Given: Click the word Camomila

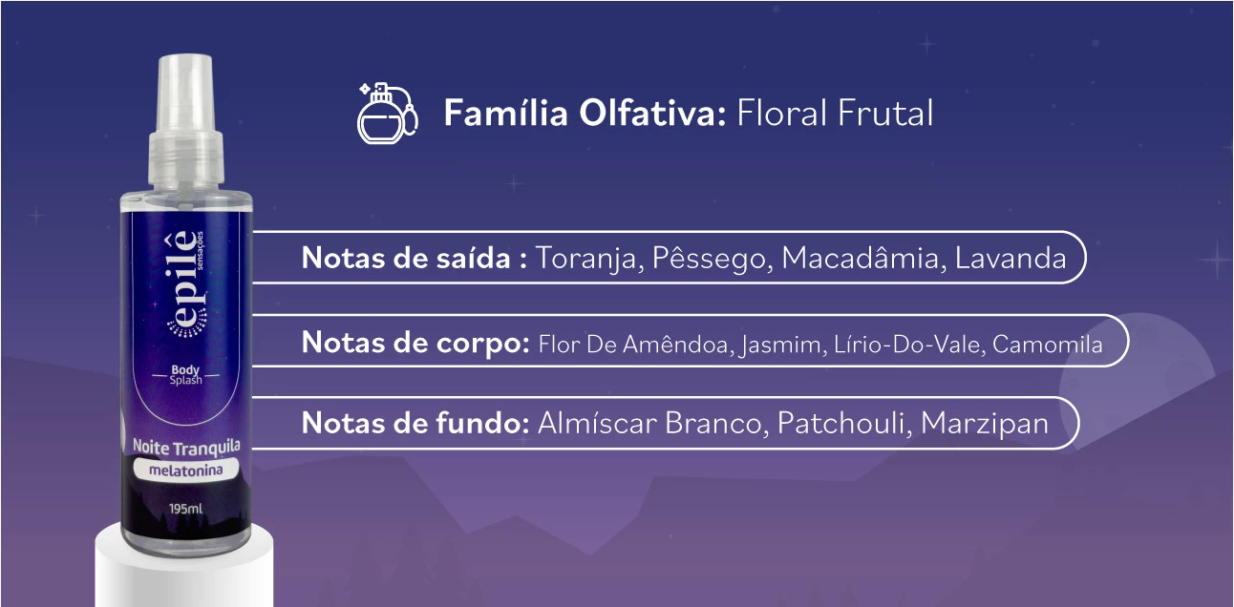Looking at the screenshot, I should coord(1048,344).
